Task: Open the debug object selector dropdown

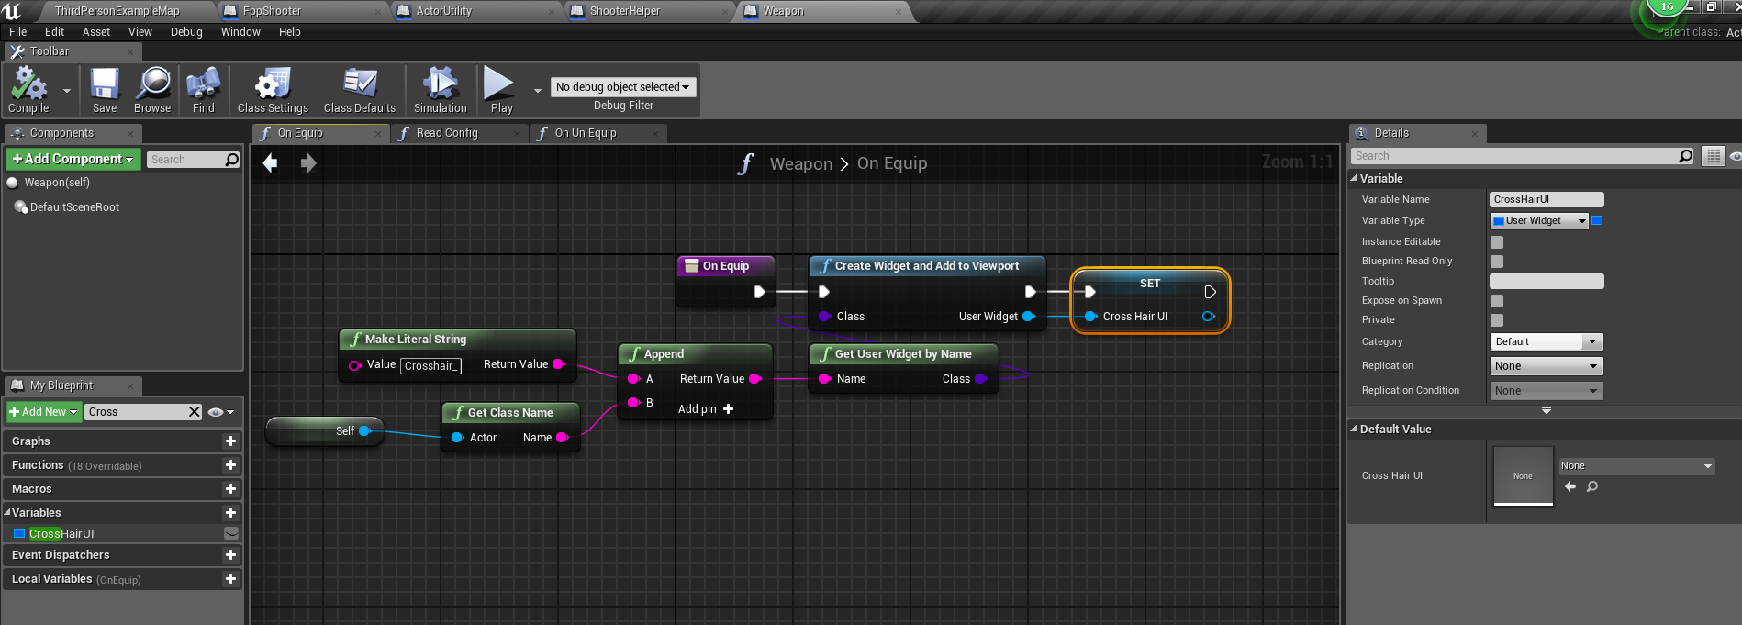Action: tap(622, 87)
